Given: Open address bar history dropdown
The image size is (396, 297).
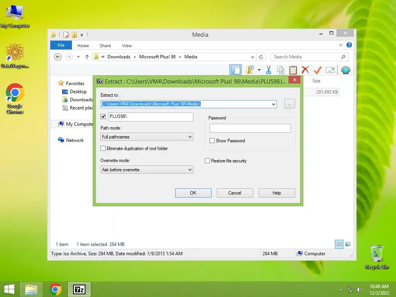Looking at the screenshot, I should pyautogui.click(x=252, y=57).
